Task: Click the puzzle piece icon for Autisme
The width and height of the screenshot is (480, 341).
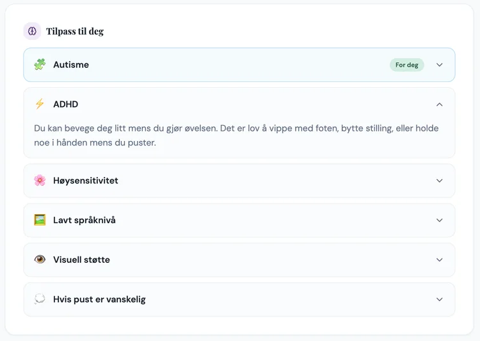Action: 40,65
